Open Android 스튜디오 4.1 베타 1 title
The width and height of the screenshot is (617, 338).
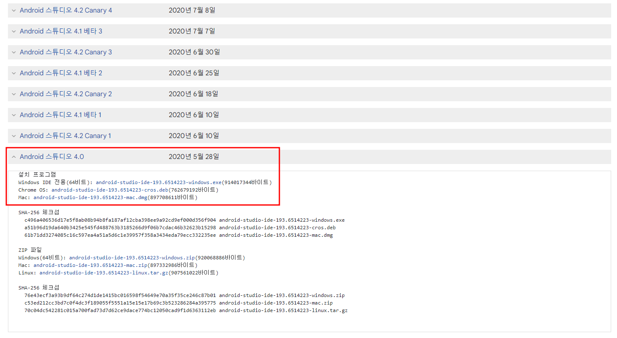coord(60,115)
